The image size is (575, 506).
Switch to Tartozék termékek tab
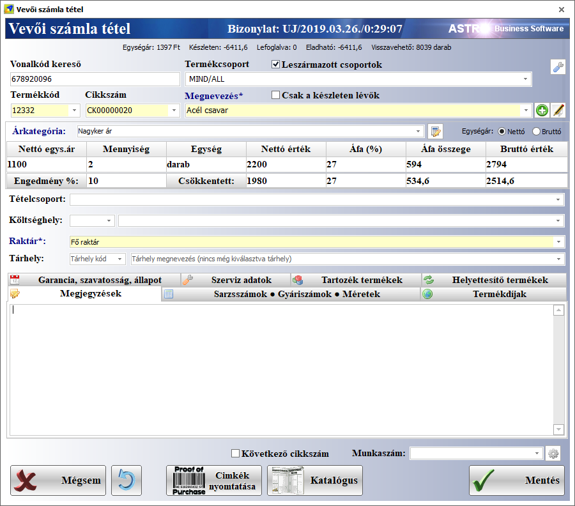click(x=356, y=280)
